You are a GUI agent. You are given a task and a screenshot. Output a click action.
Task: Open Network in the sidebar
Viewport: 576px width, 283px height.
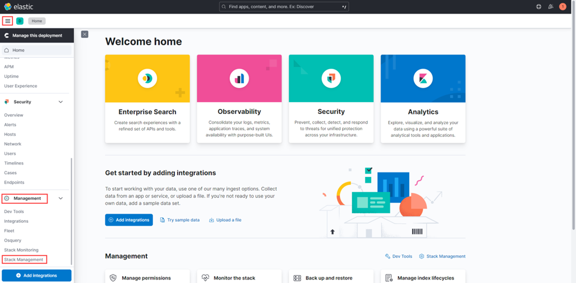pos(12,144)
